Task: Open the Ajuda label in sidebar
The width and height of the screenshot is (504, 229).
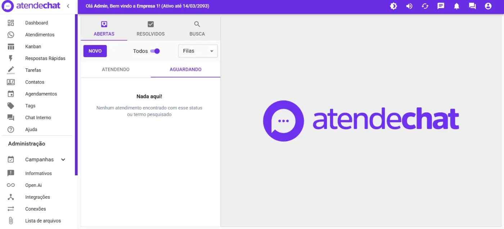Action: pos(31,130)
